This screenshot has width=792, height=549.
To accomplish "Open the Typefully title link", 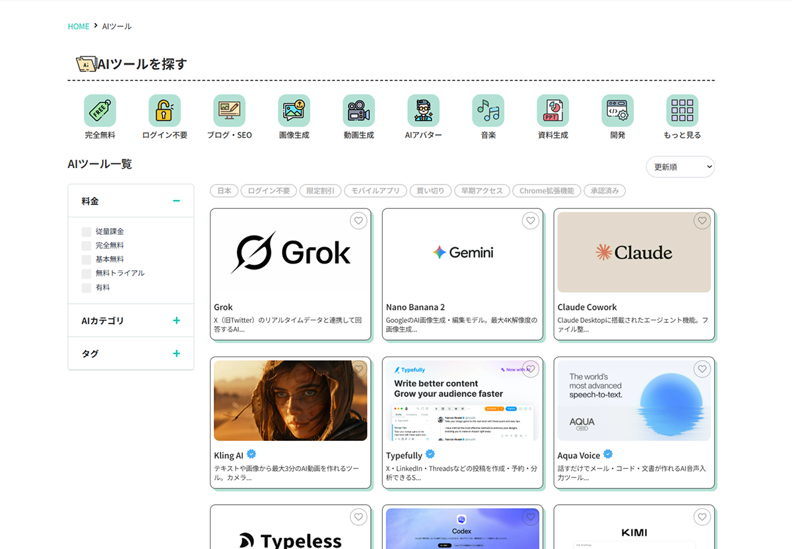I will [404, 455].
